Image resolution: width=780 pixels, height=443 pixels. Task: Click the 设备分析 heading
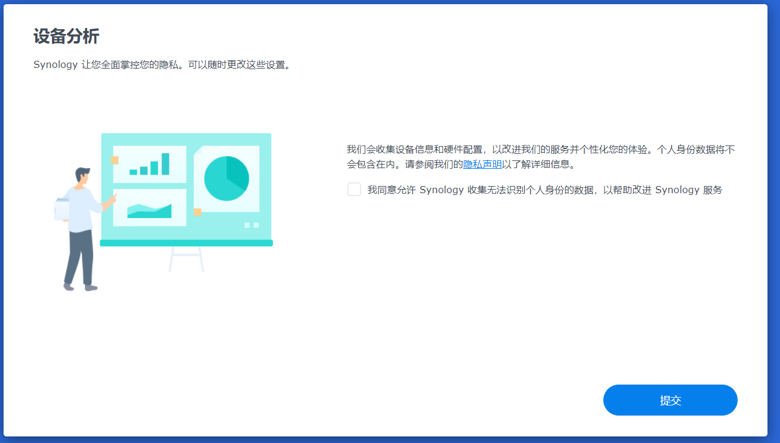click(x=66, y=36)
